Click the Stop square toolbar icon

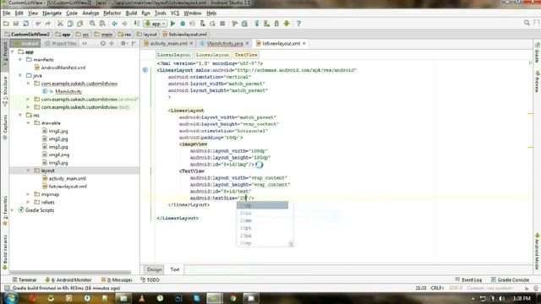[222, 24]
